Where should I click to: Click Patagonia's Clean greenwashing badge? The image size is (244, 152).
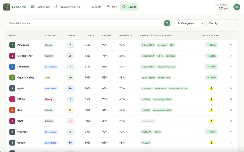click(x=211, y=45)
